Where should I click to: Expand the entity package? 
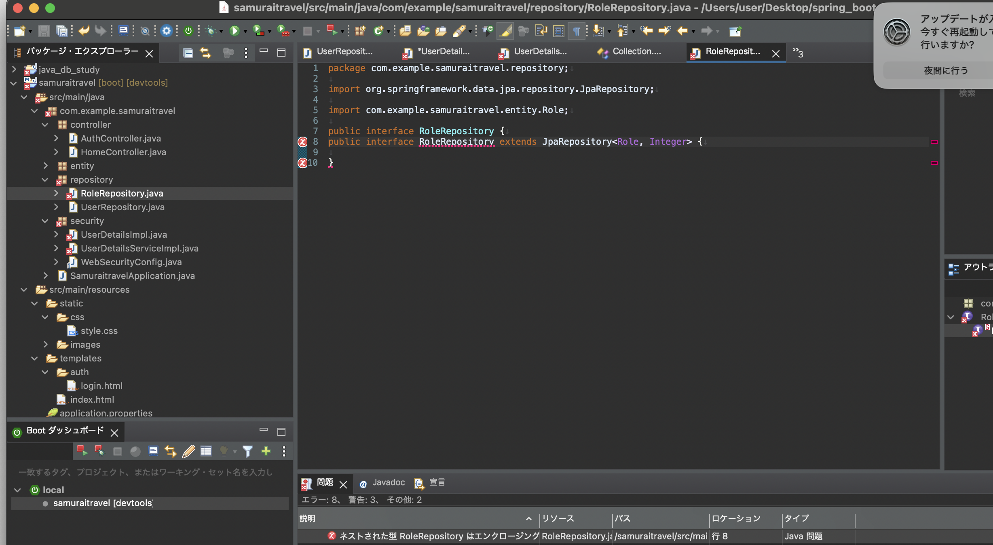click(x=45, y=166)
